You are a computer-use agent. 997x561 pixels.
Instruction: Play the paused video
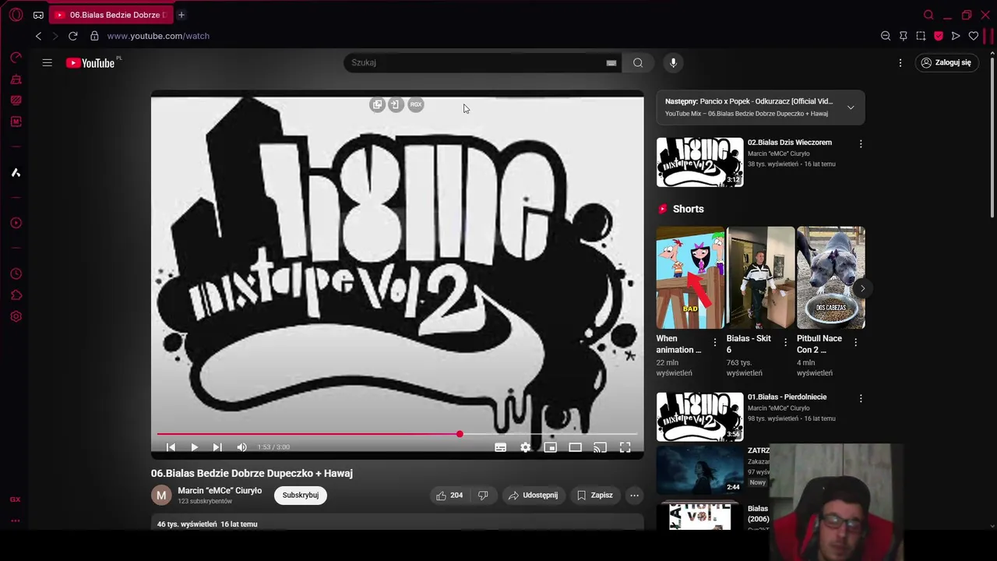(194, 447)
